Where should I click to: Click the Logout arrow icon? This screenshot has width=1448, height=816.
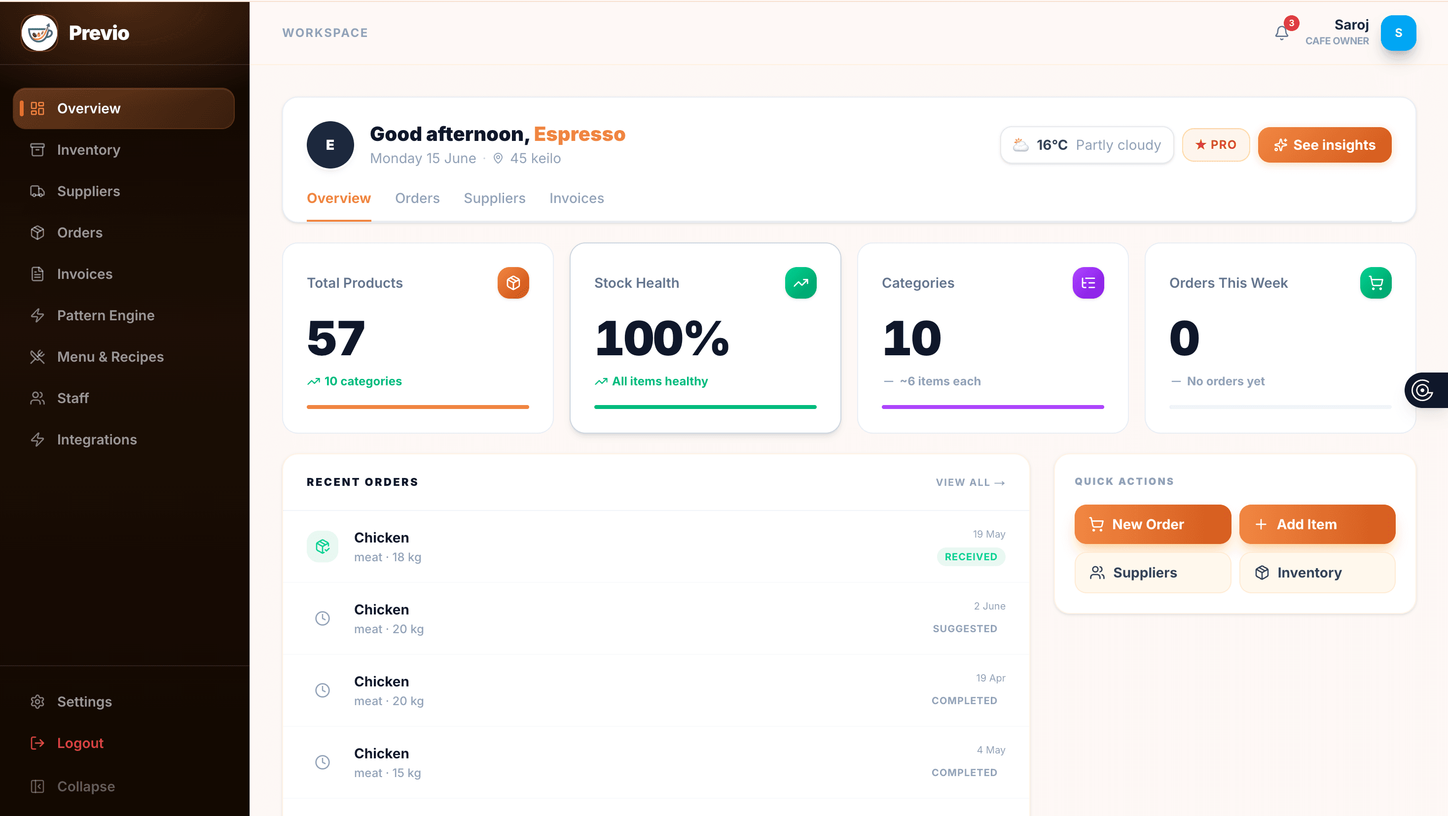(x=37, y=744)
